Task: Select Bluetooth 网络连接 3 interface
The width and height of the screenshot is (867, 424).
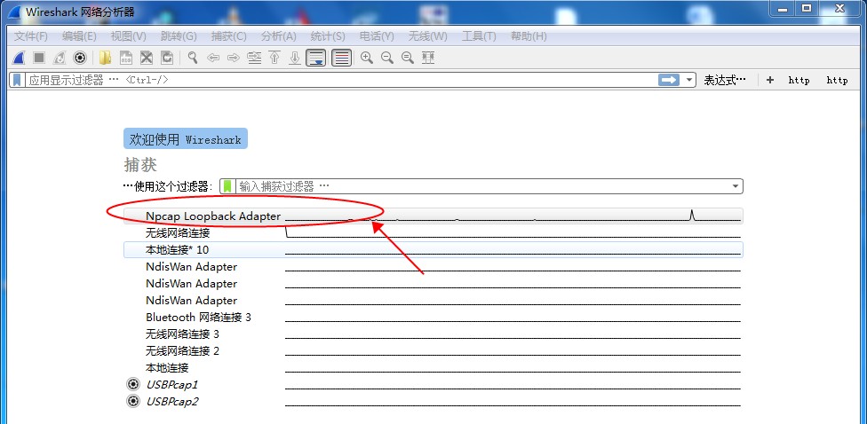Action: (x=433, y=317)
